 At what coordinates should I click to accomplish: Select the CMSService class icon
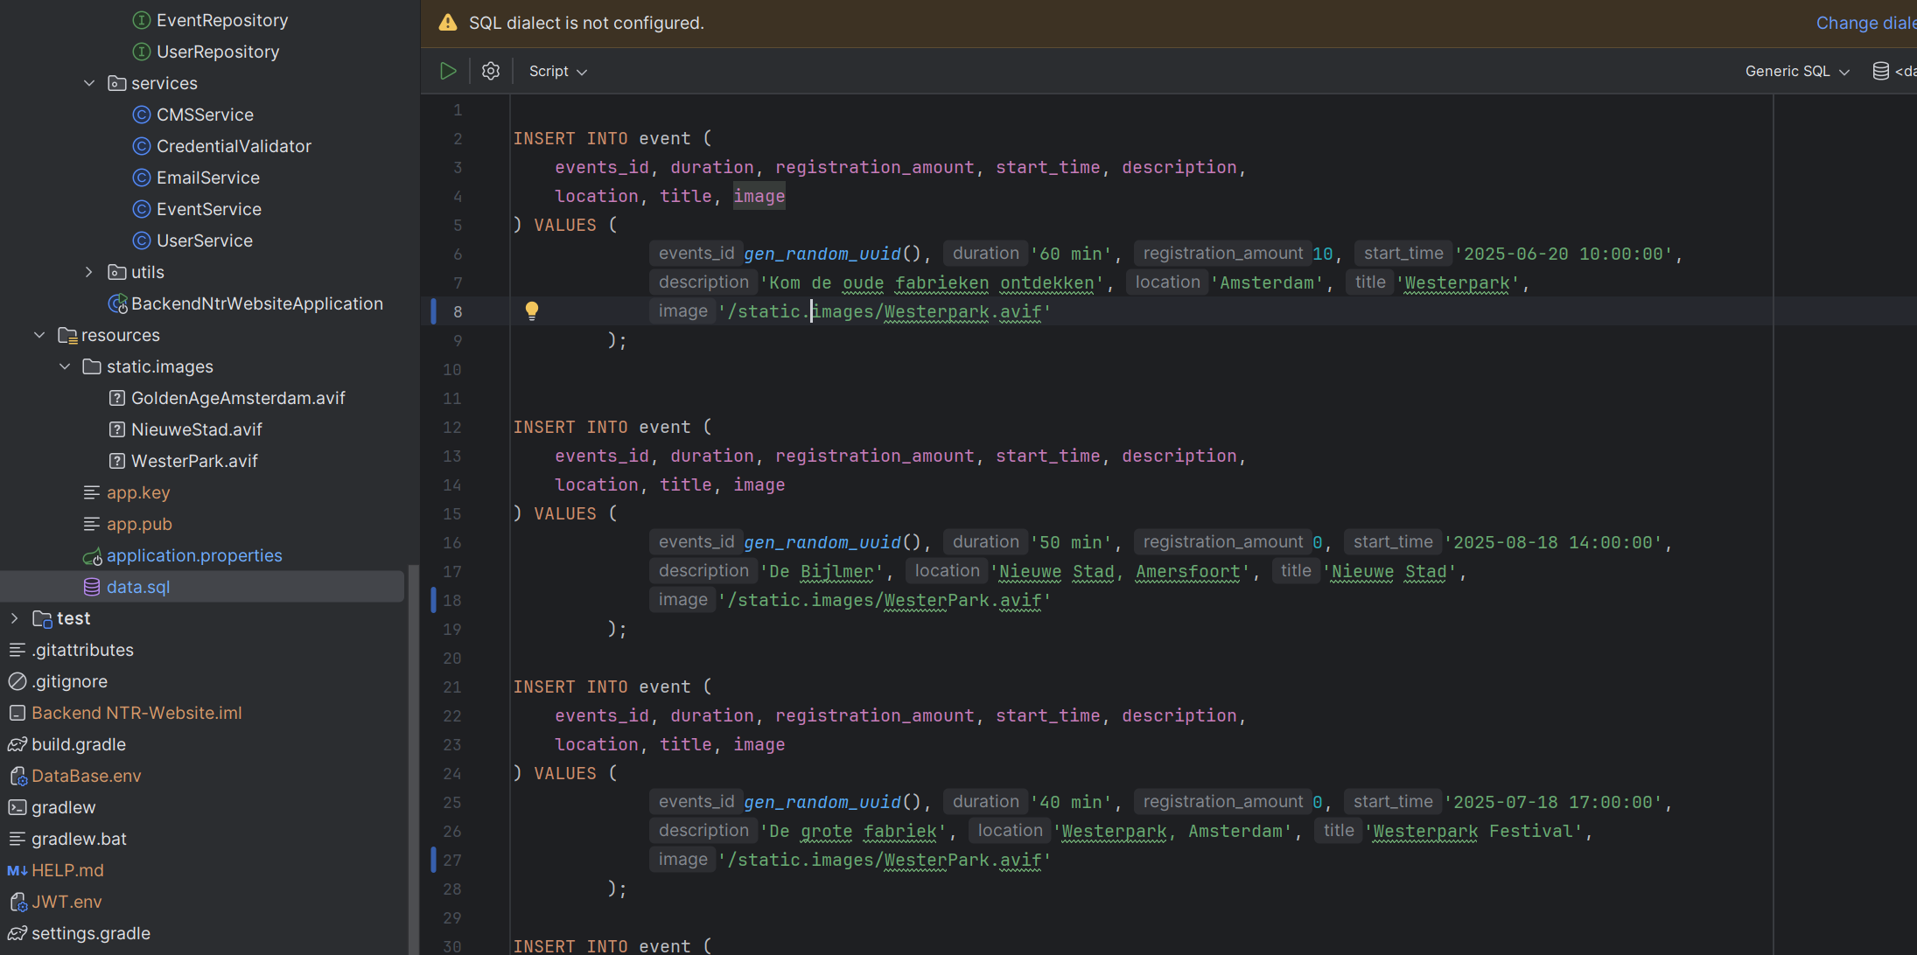coord(141,115)
